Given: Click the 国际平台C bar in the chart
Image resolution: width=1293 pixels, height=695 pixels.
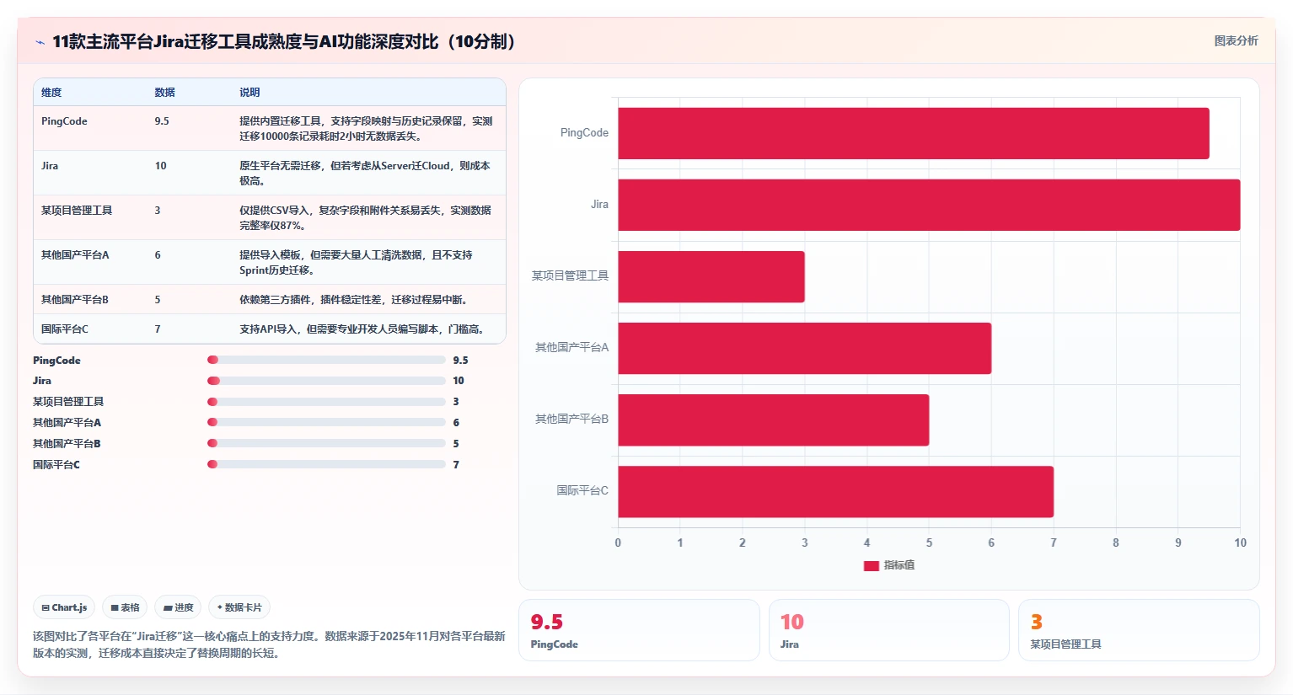Looking at the screenshot, I should click(836, 491).
